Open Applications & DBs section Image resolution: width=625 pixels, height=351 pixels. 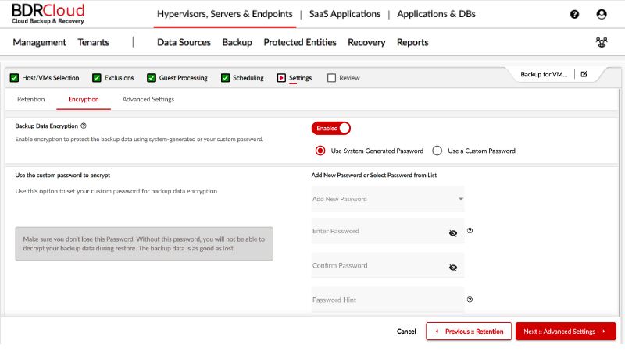click(436, 14)
